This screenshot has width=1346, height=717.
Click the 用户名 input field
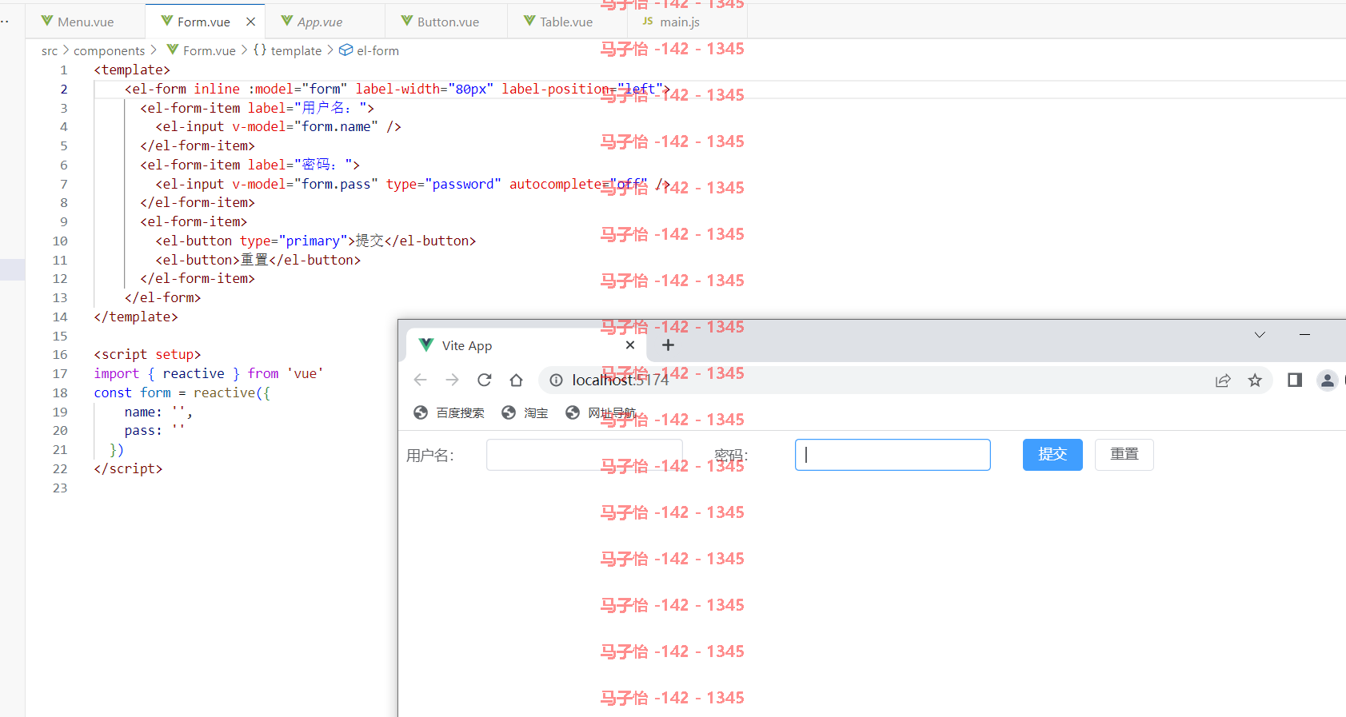pos(585,455)
